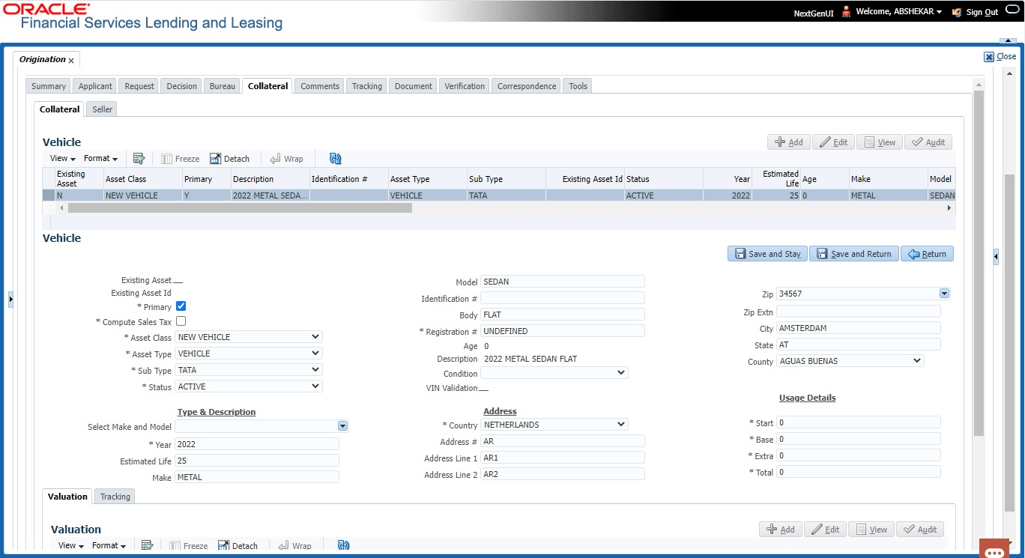Switch to the Applicant tab
This screenshot has width=1025, height=558.
coord(96,86)
